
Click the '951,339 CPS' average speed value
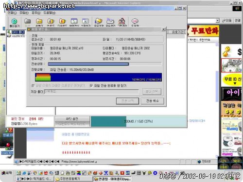(x=132, y=53)
